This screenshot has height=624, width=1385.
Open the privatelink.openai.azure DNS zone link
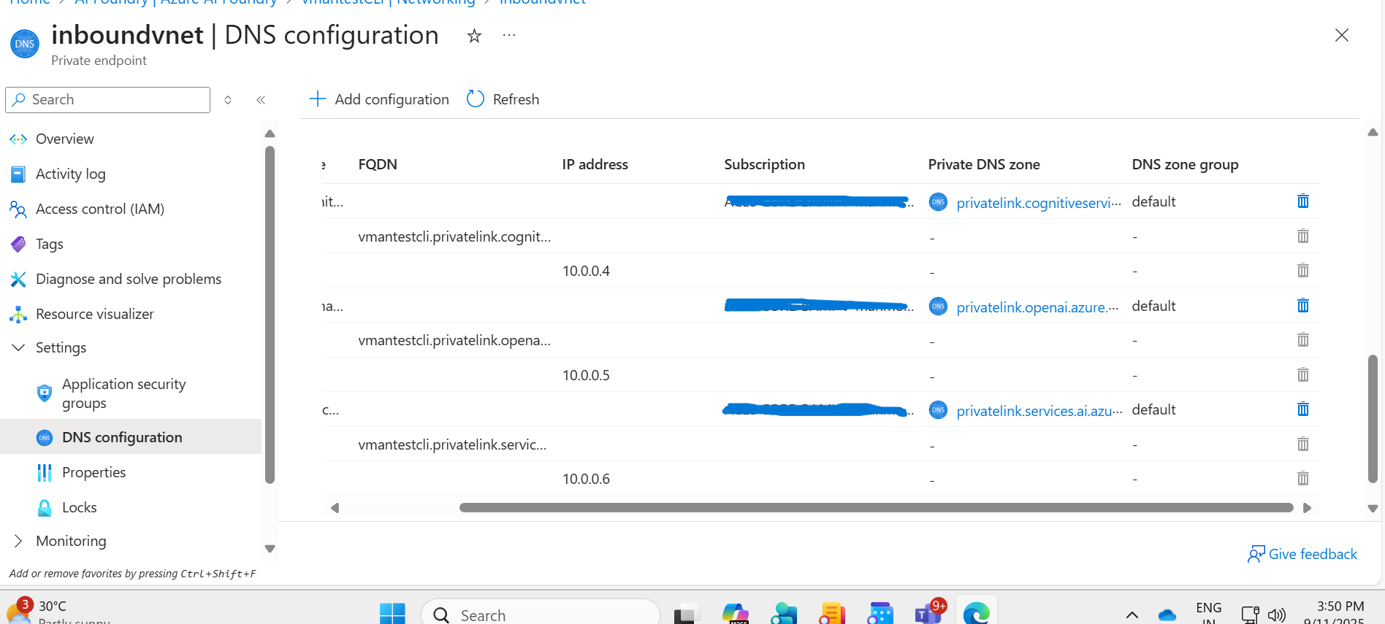(1037, 307)
